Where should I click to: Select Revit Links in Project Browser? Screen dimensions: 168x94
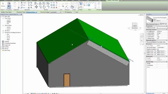[7, 50]
